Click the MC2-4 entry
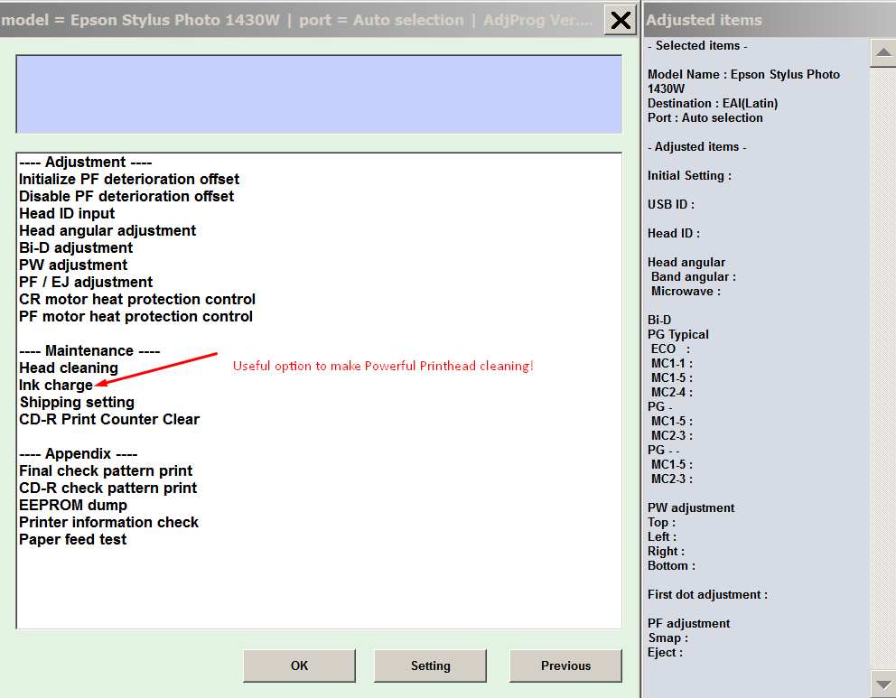The width and height of the screenshot is (896, 698). (x=672, y=393)
